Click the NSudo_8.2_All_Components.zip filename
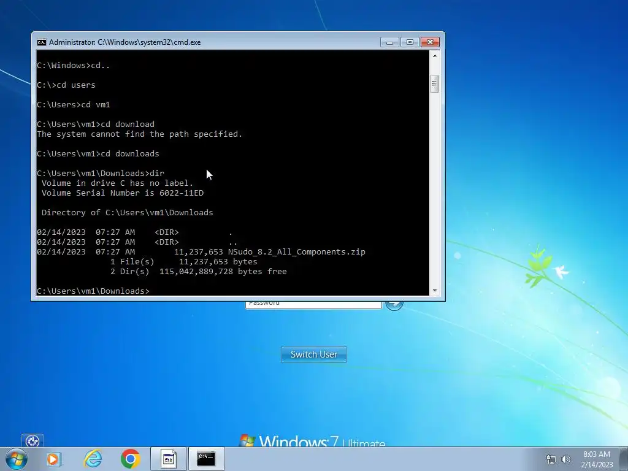 [296, 252]
